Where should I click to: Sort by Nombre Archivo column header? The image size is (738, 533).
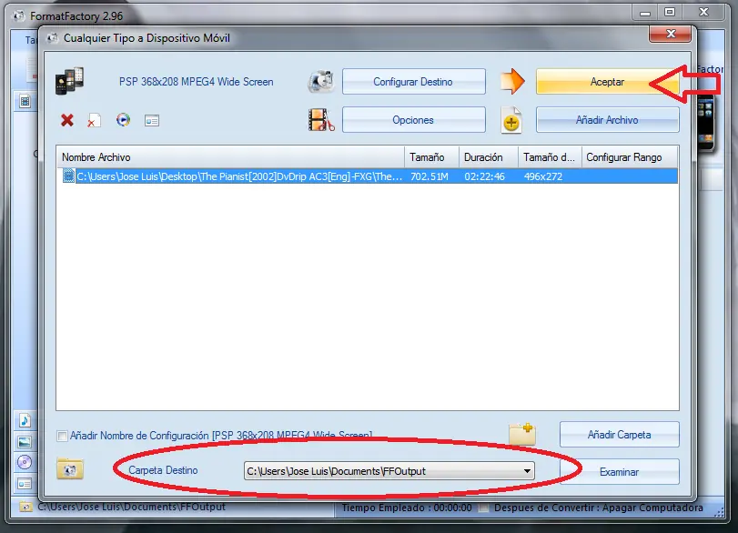tap(230, 157)
